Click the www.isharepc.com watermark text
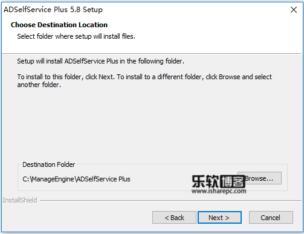Viewport: 304px width, 234px height. [219, 191]
